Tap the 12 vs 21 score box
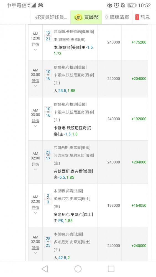 pyautogui.click(x=48, y=35)
